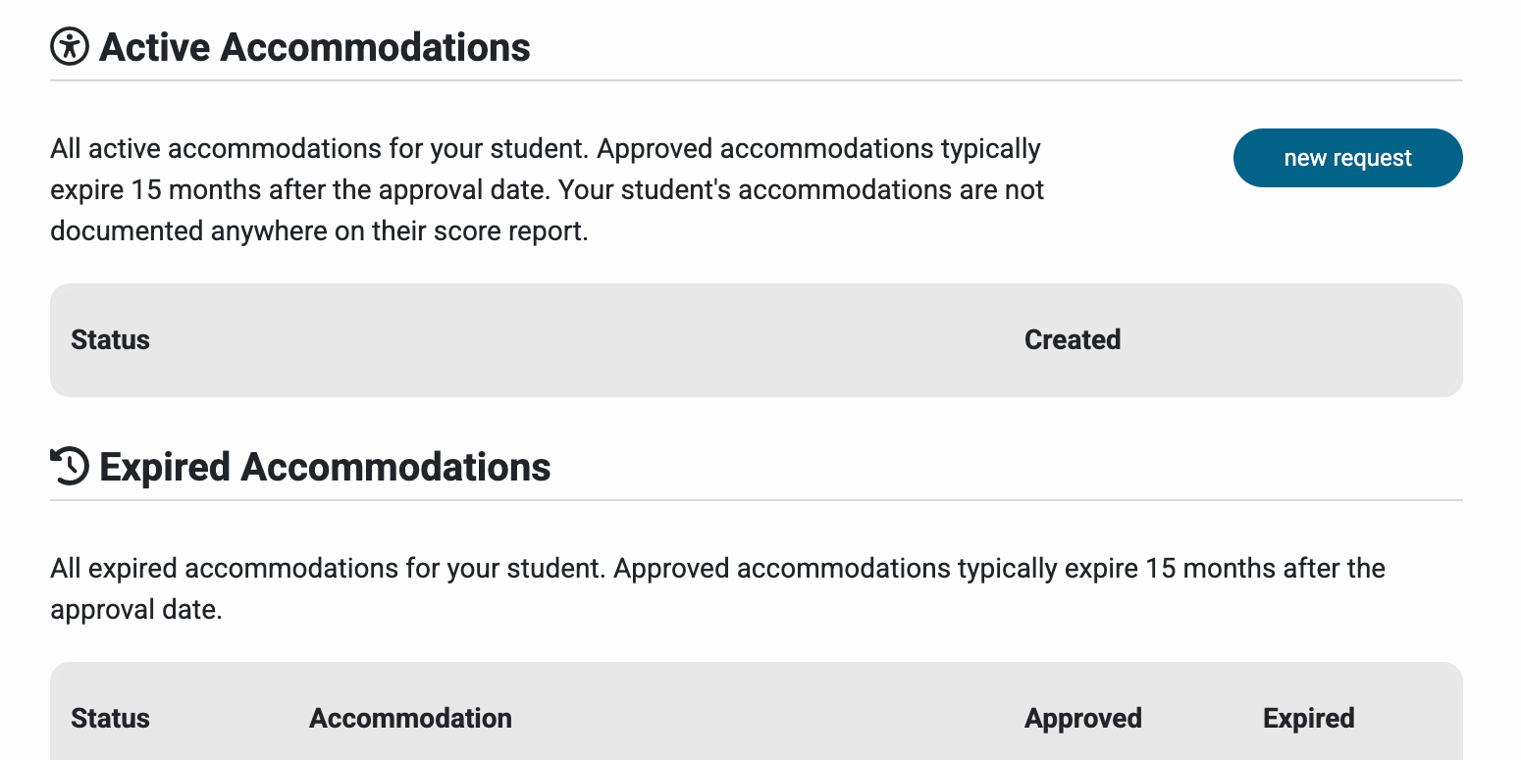Click the Approved column header
Screen dimensions: 1521x760
[1082, 718]
